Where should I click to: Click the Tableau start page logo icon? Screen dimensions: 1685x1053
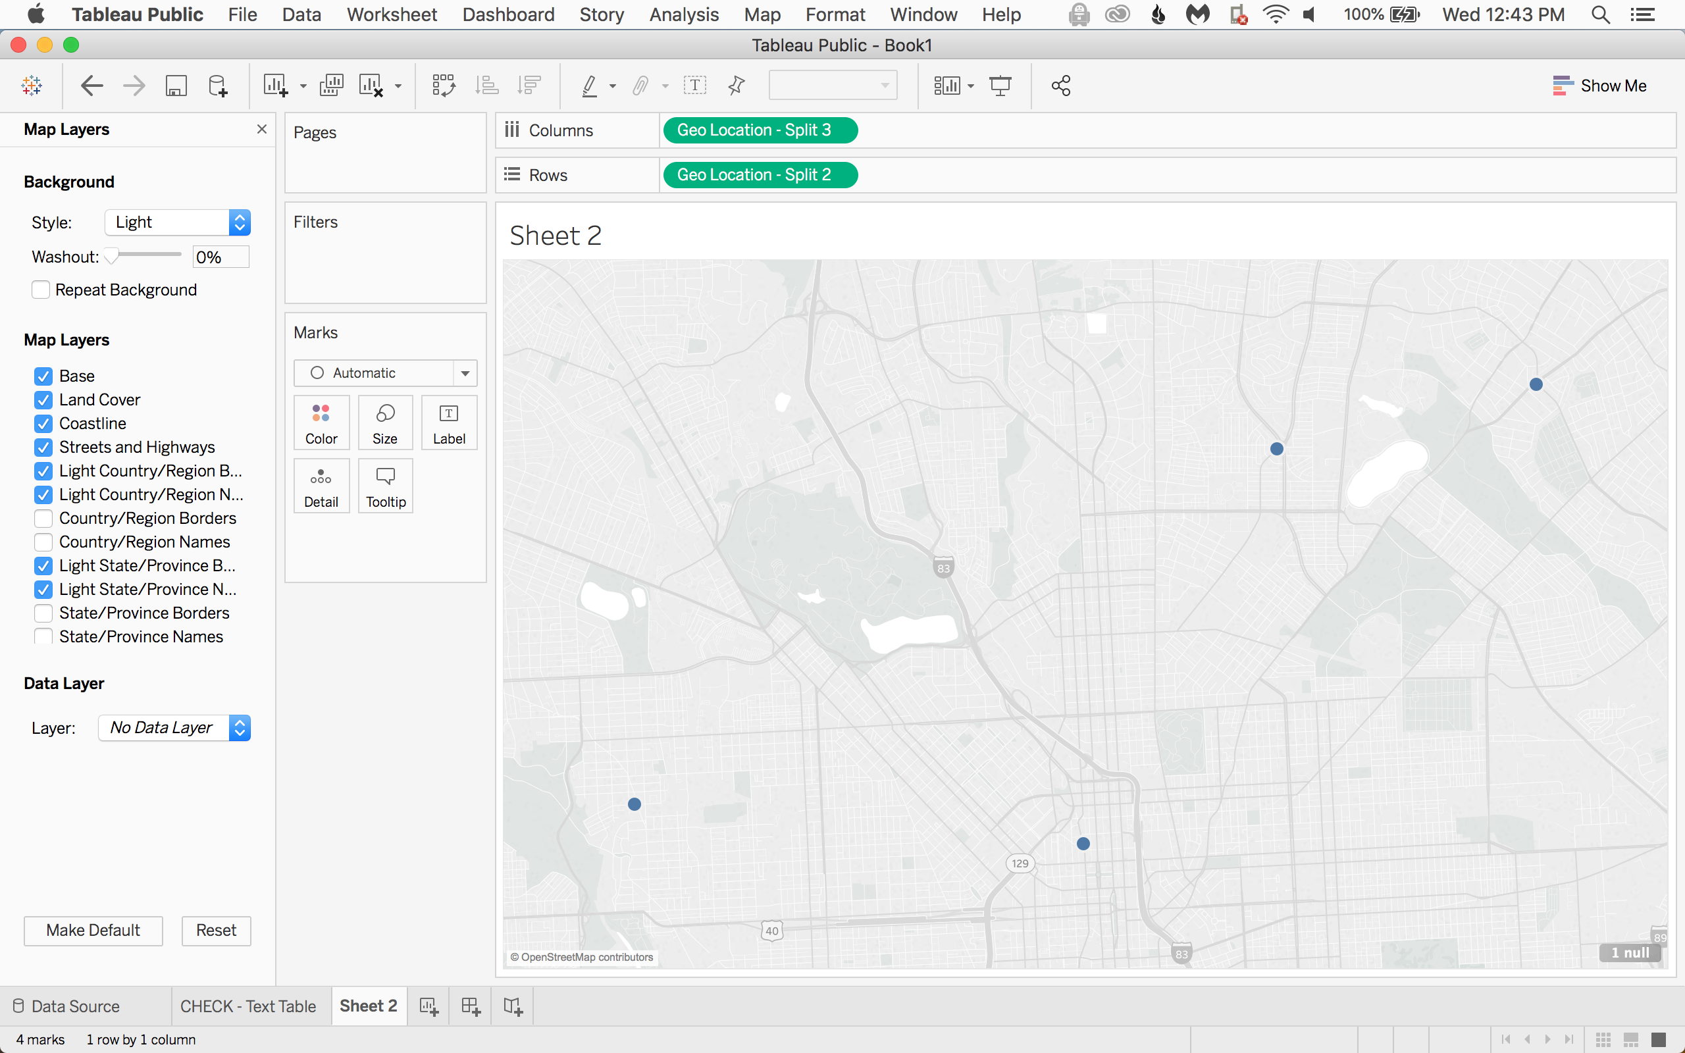pos(32,86)
